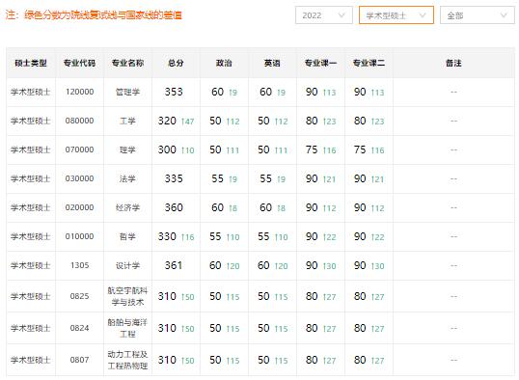Select major code 0825
This screenshot has height=380, width=519.
click(79, 296)
